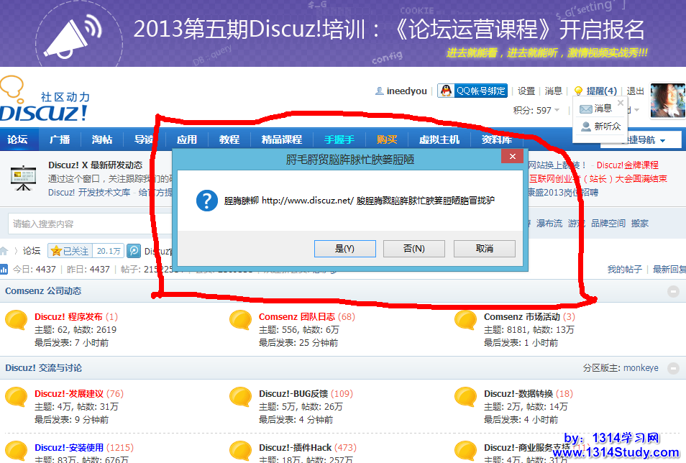
Task: Open the 消息 link in the top user bar
Action: pos(554,91)
